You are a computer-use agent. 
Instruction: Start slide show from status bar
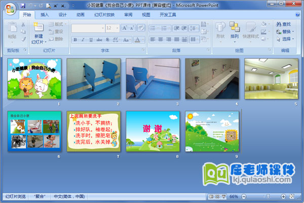point(223,196)
